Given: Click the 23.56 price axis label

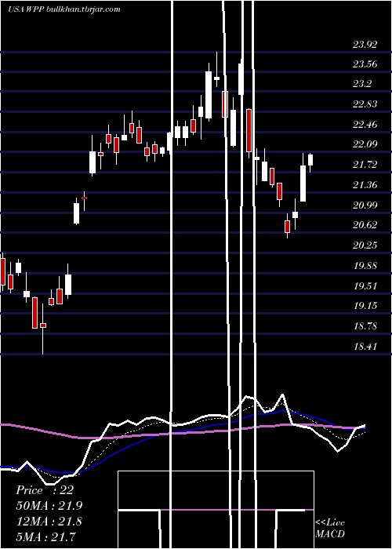Looking at the screenshot, I should pos(365,64).
